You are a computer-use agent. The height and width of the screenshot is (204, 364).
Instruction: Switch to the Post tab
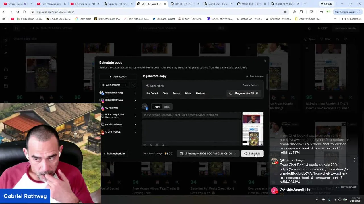point(156,107)
